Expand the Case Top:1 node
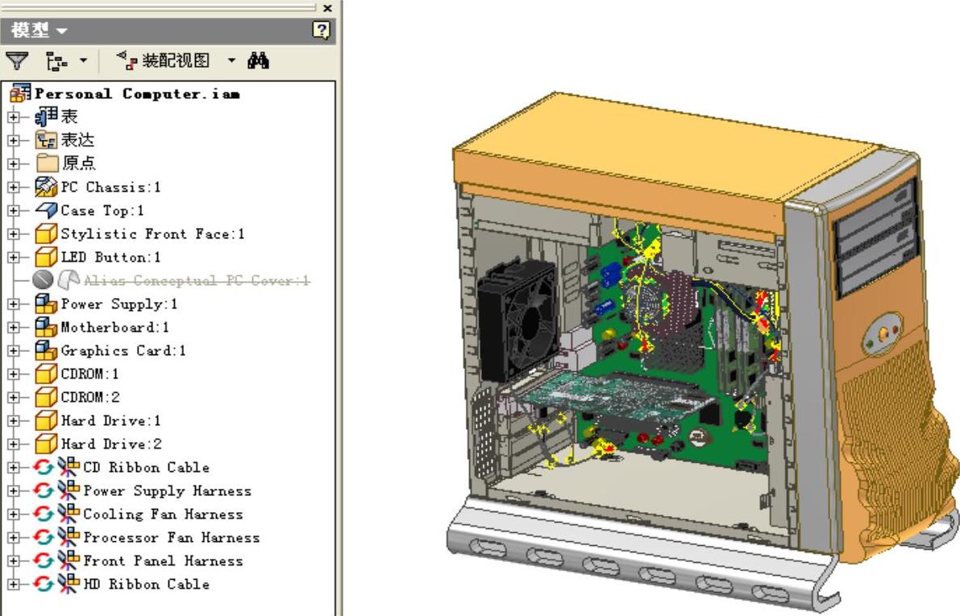Viewport: 960px width, 616px height. (14, 210)
